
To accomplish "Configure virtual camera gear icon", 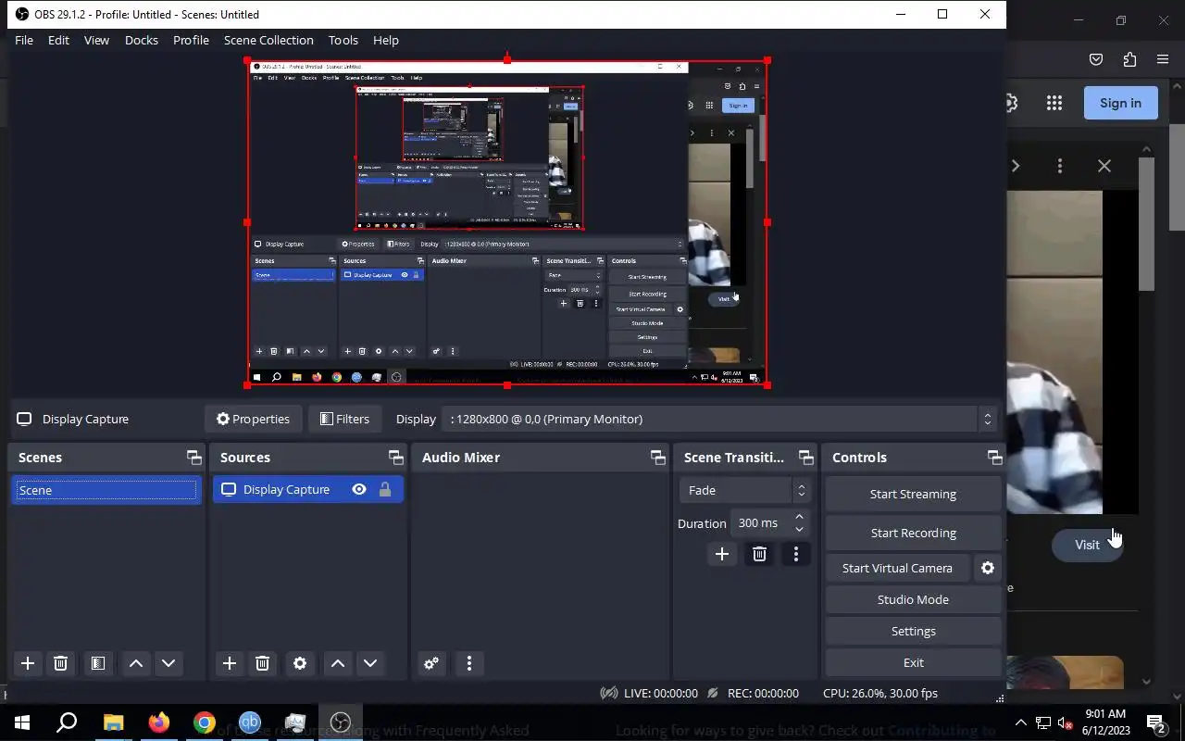I will [x=988, y=568].
